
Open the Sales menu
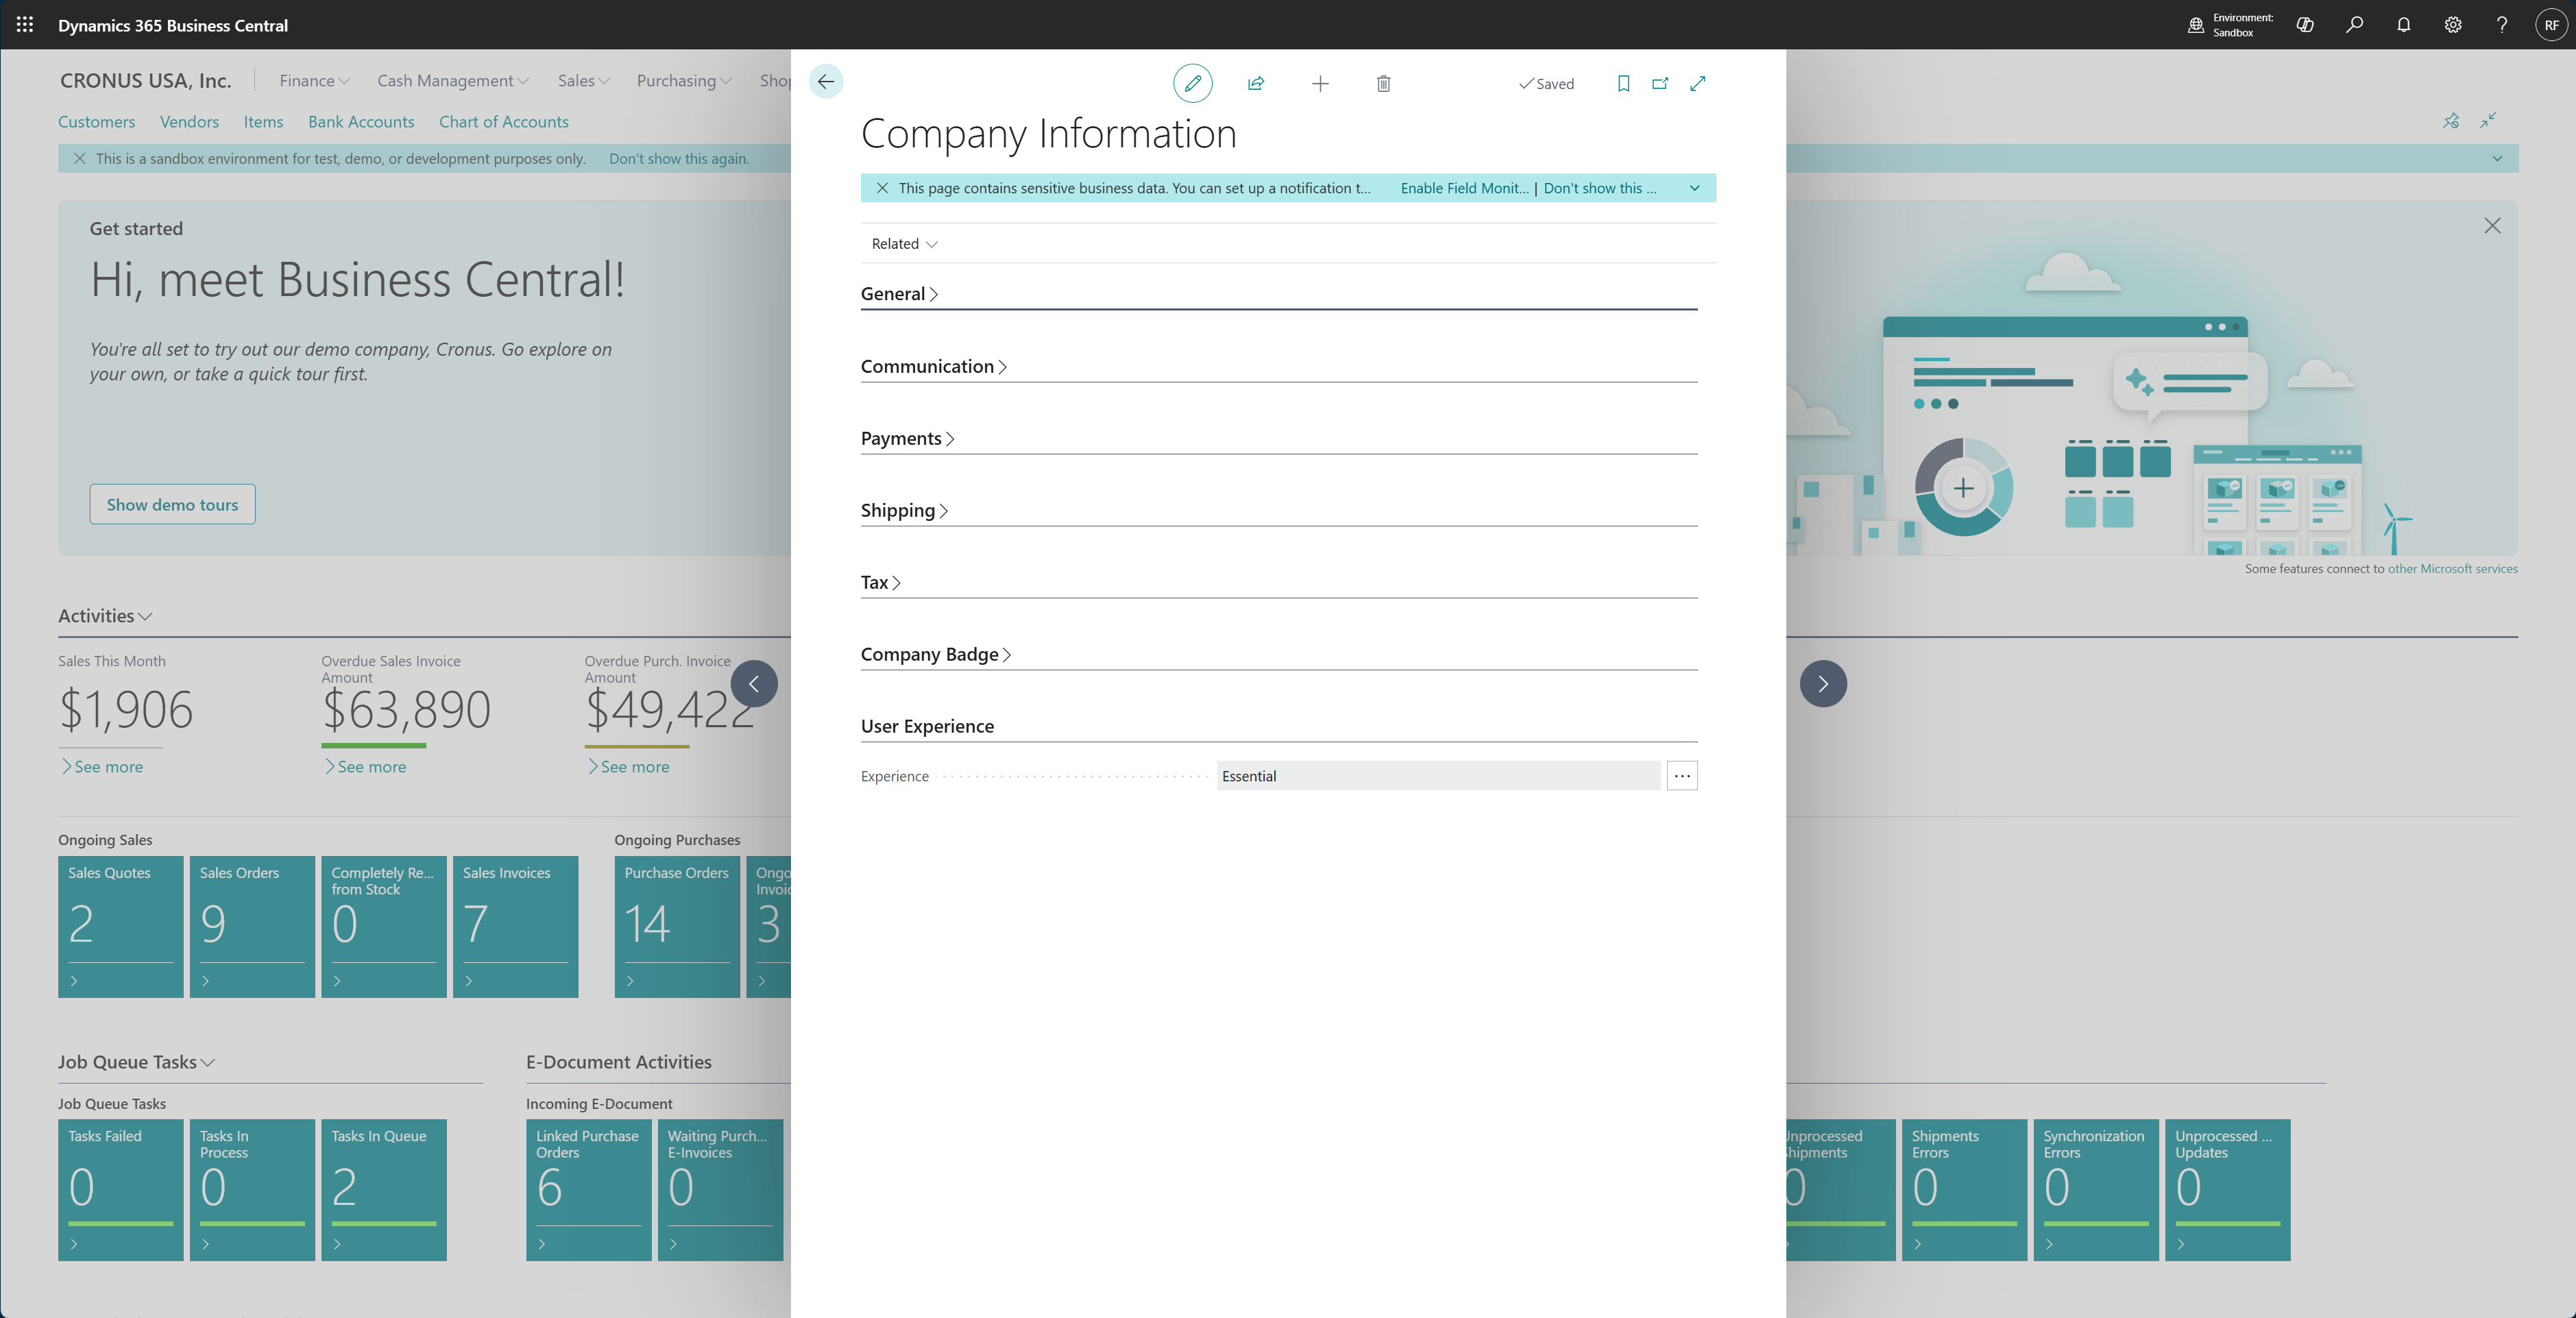pos(583,81)
